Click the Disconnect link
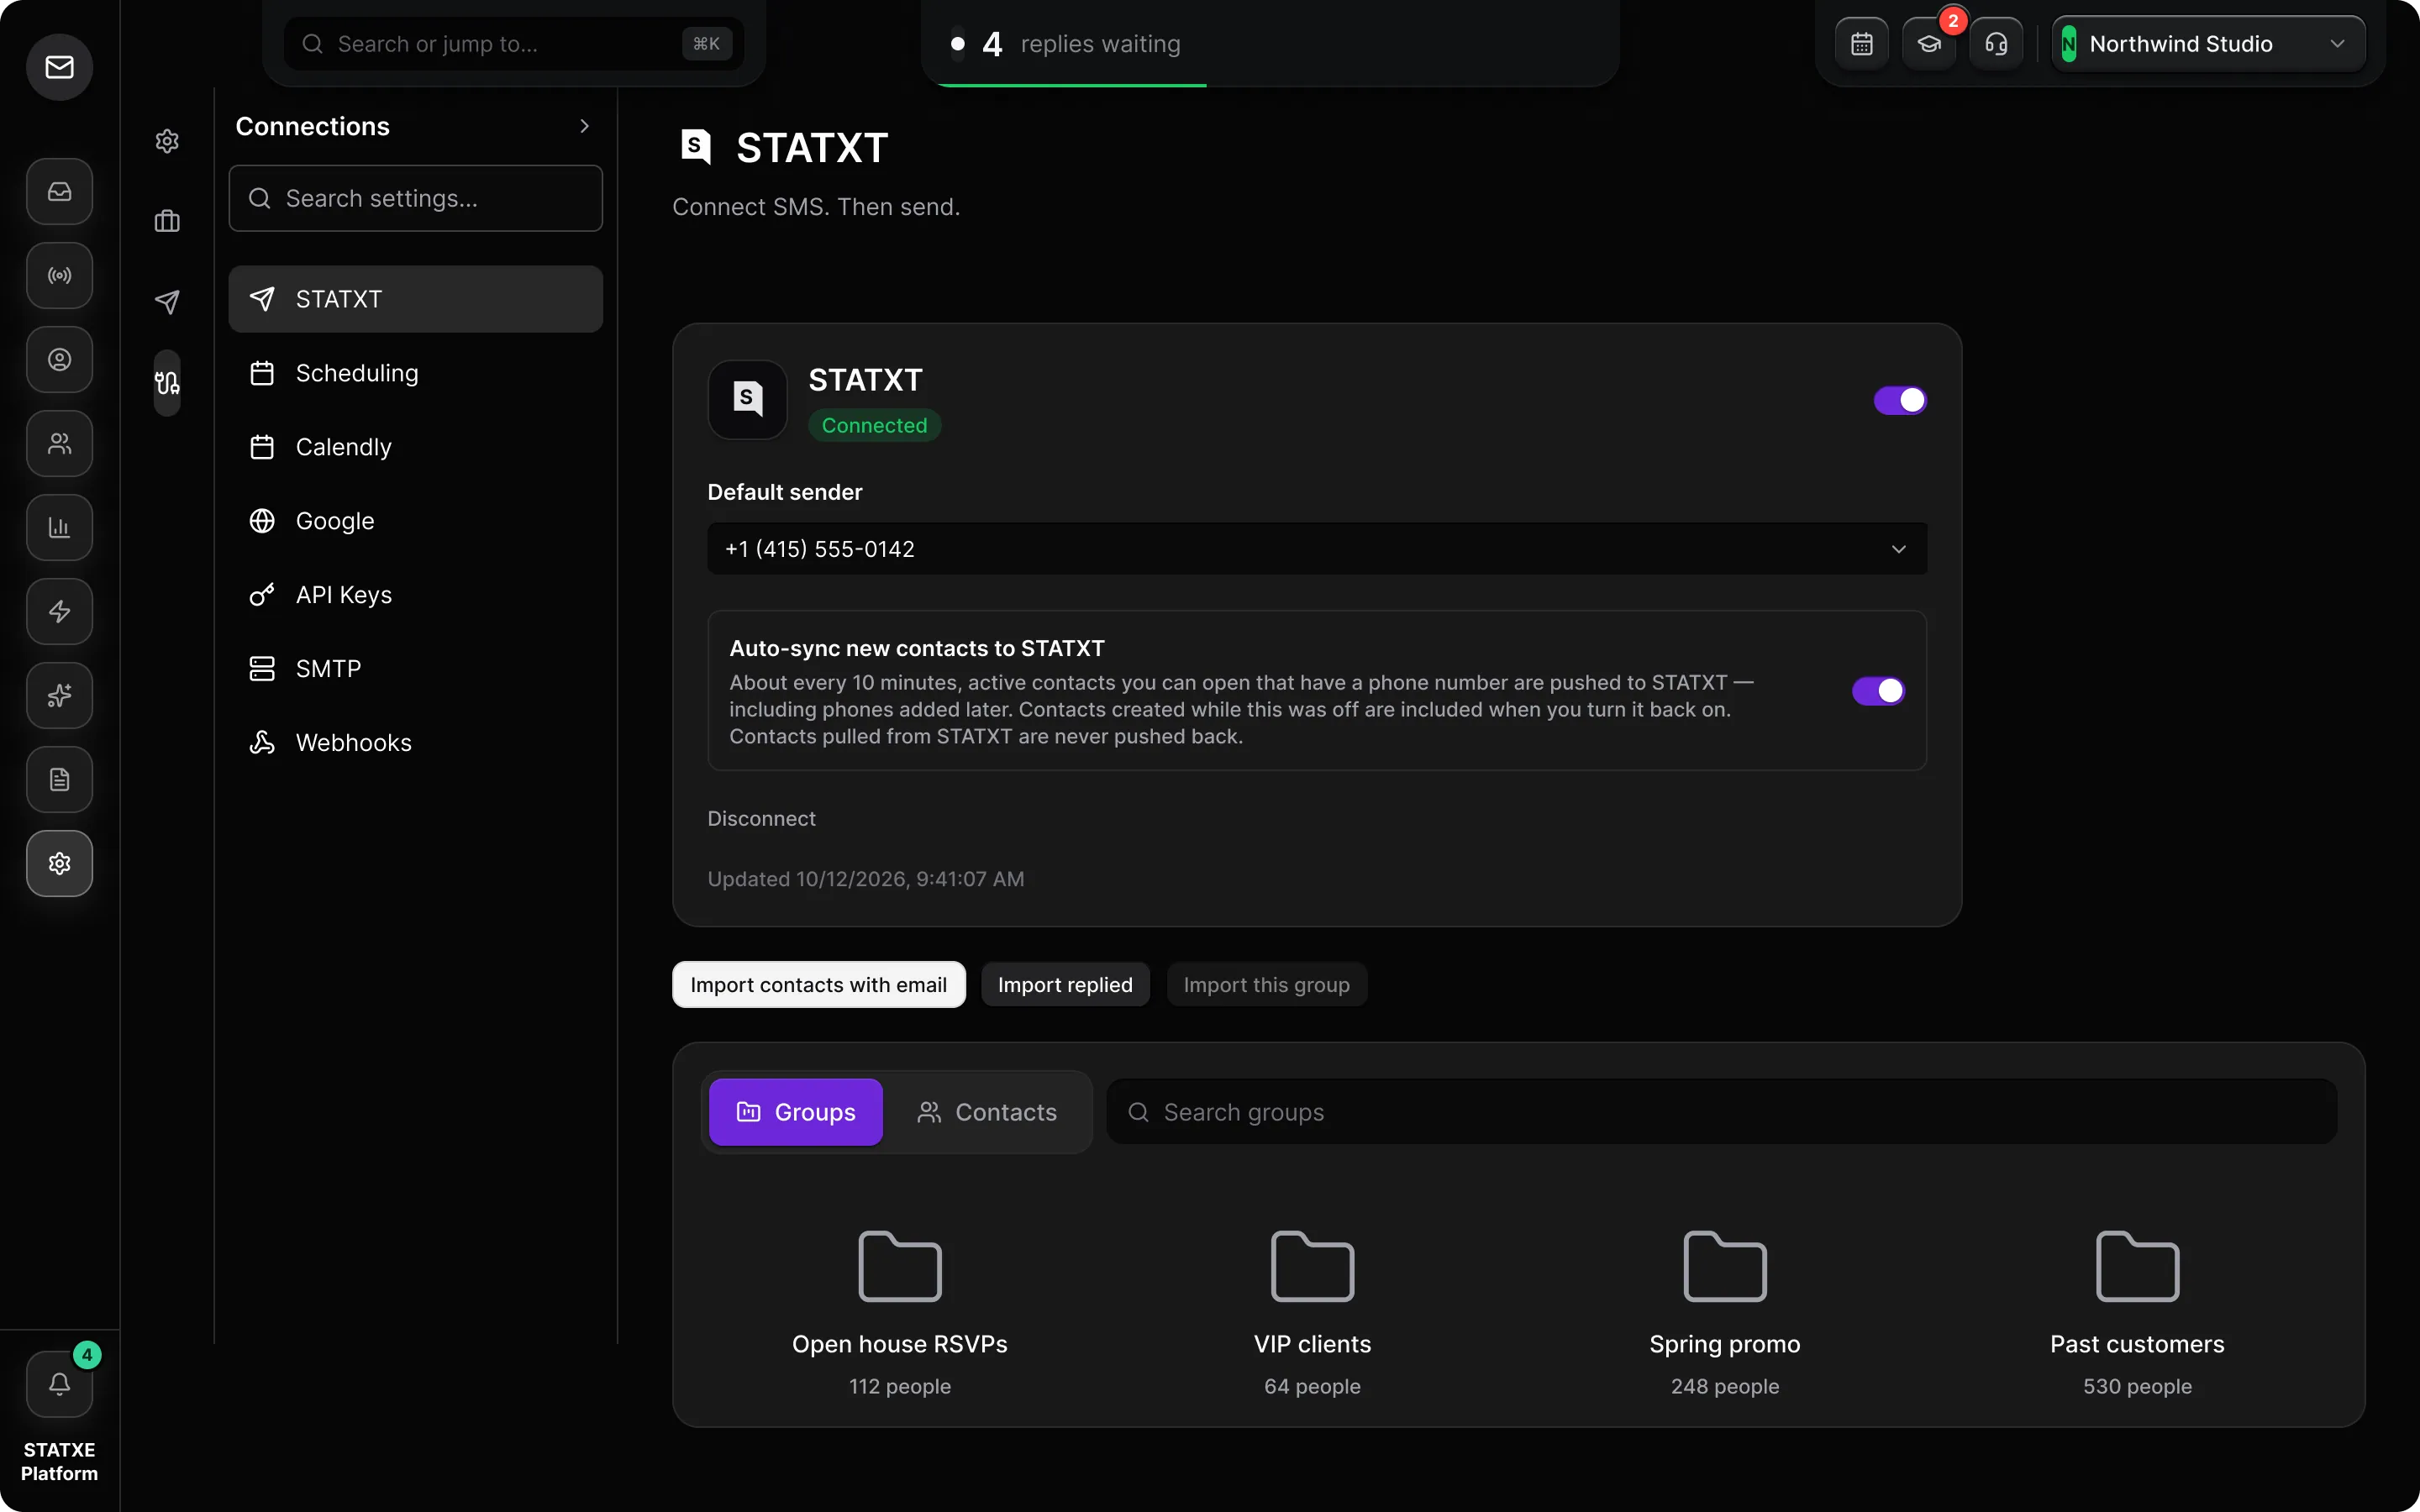This screenshot has width=2420, height=1512. [761, 819]
